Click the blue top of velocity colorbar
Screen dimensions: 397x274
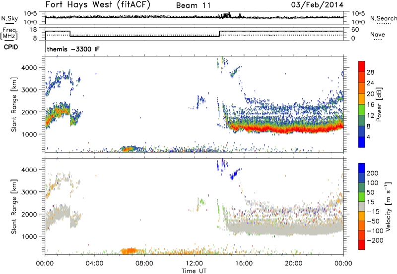(362, 168)
